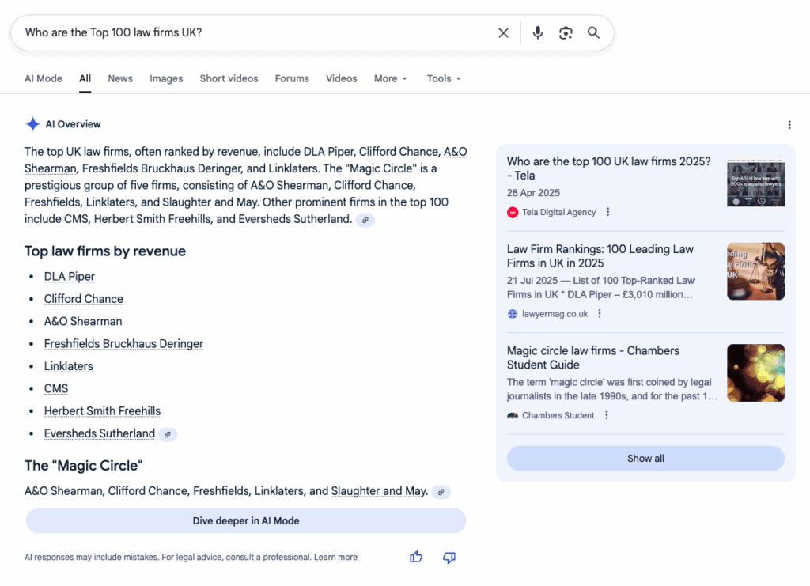Click source link icon after Eversheds Sutherland

click(167, 434)
